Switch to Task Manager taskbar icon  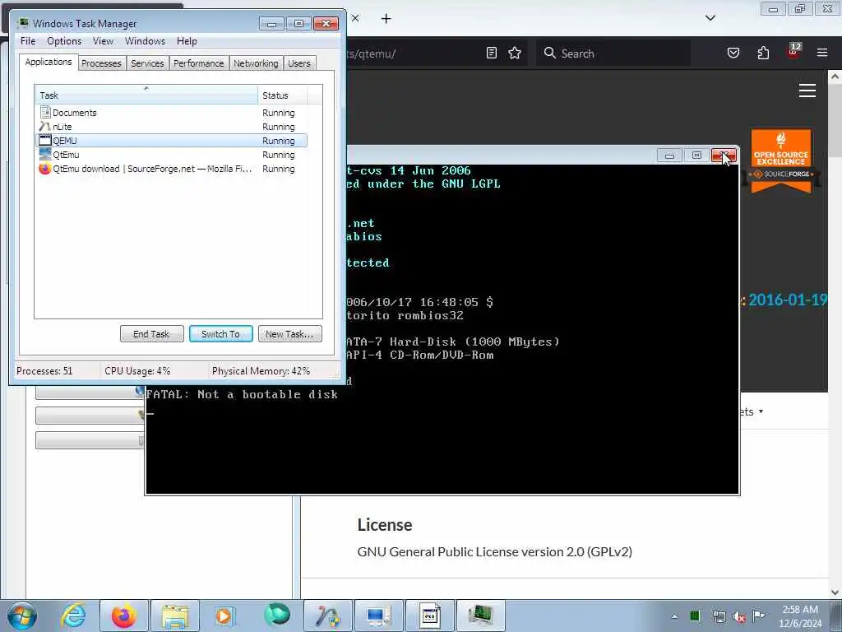pos(480,616)
